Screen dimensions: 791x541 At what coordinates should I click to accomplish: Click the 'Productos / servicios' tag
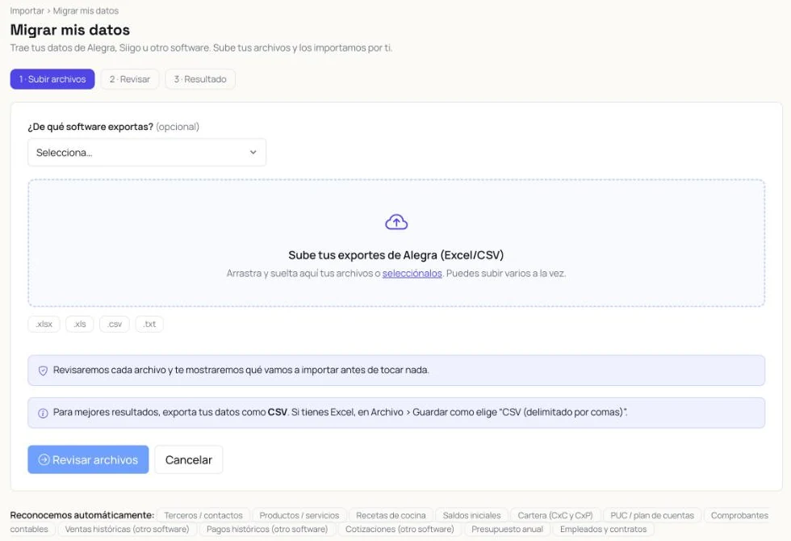[299, 515]
